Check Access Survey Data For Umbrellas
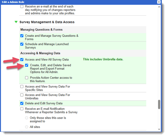The image size is (167, 137). 22,95
